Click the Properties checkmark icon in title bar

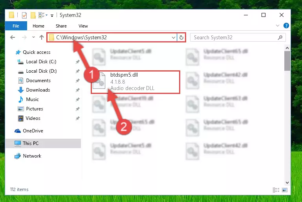click(24, 15)
